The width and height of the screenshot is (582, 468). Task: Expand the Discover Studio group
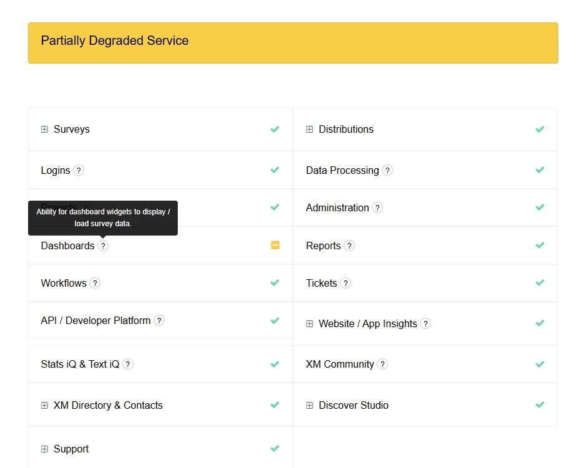[309, 405]
